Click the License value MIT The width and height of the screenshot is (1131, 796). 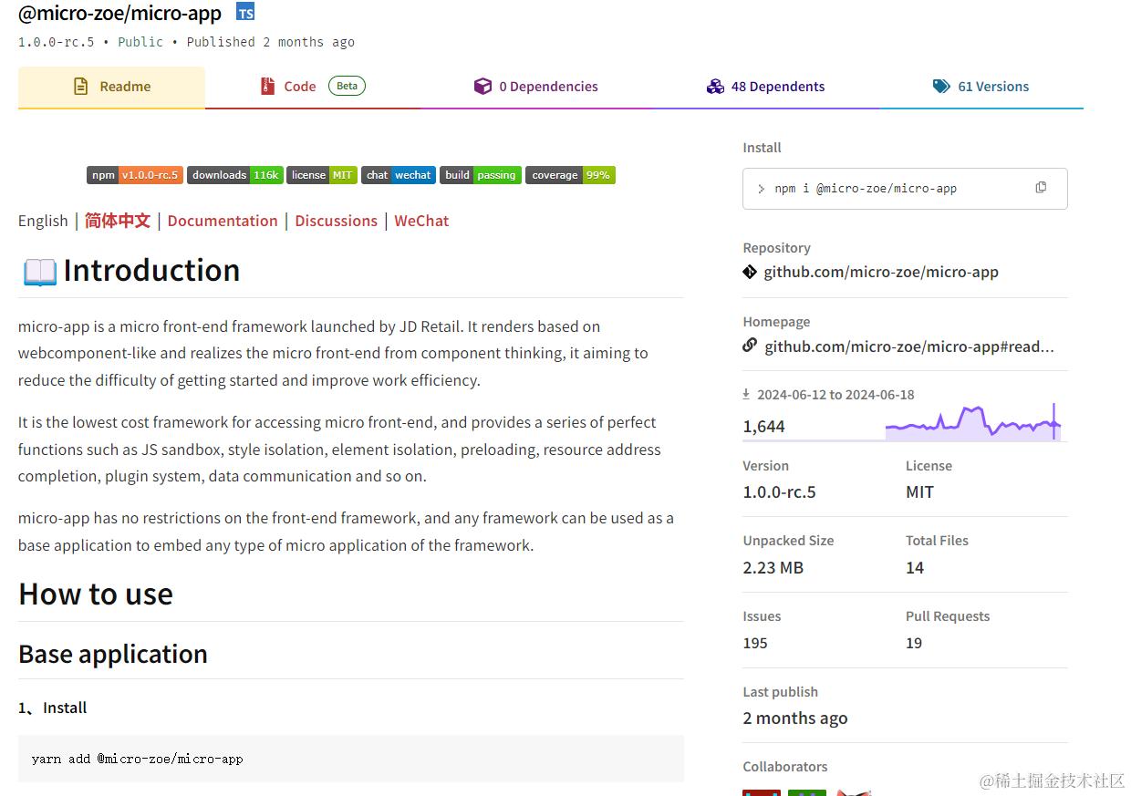[919, 492]
